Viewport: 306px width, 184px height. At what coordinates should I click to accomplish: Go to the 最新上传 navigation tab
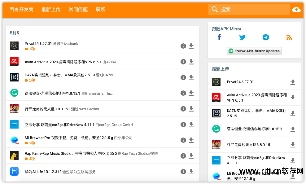point(51,9)
